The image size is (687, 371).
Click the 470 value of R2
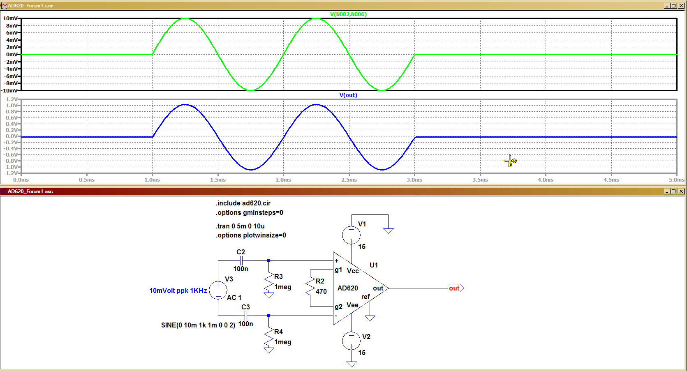[x=321, y=291]
